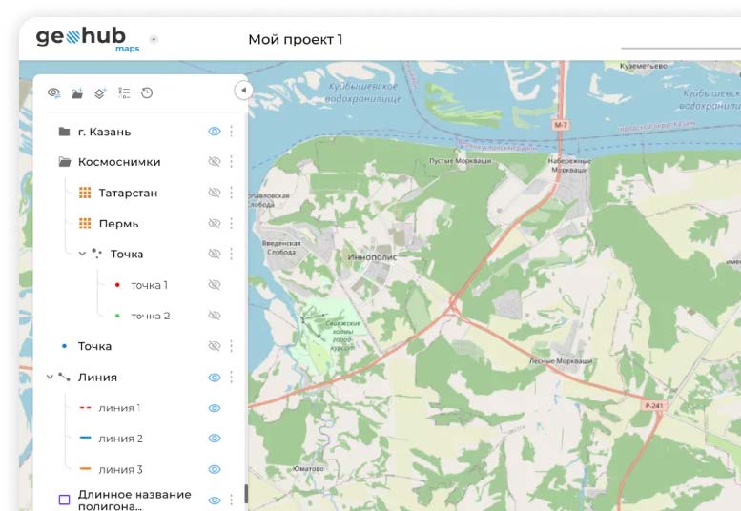Viewport: 741px width, 511px height.
Task: Click the add folder icon
Action: point(77,92)
